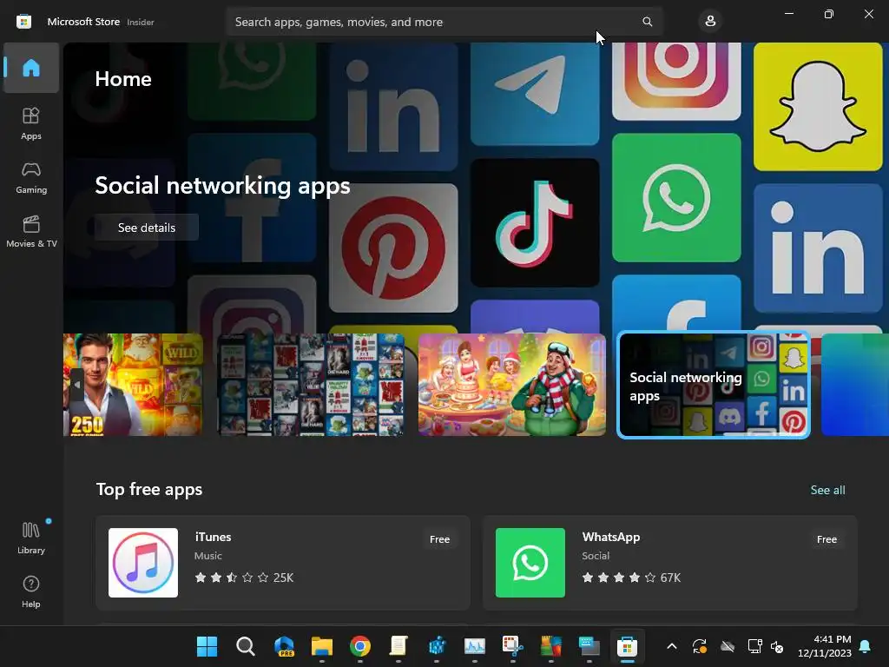
Task: Click the carousel previous arrow
Action: pos(77,385)
